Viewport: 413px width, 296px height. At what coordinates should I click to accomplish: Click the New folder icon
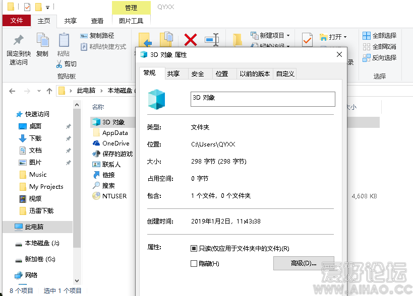pos(238,40)
